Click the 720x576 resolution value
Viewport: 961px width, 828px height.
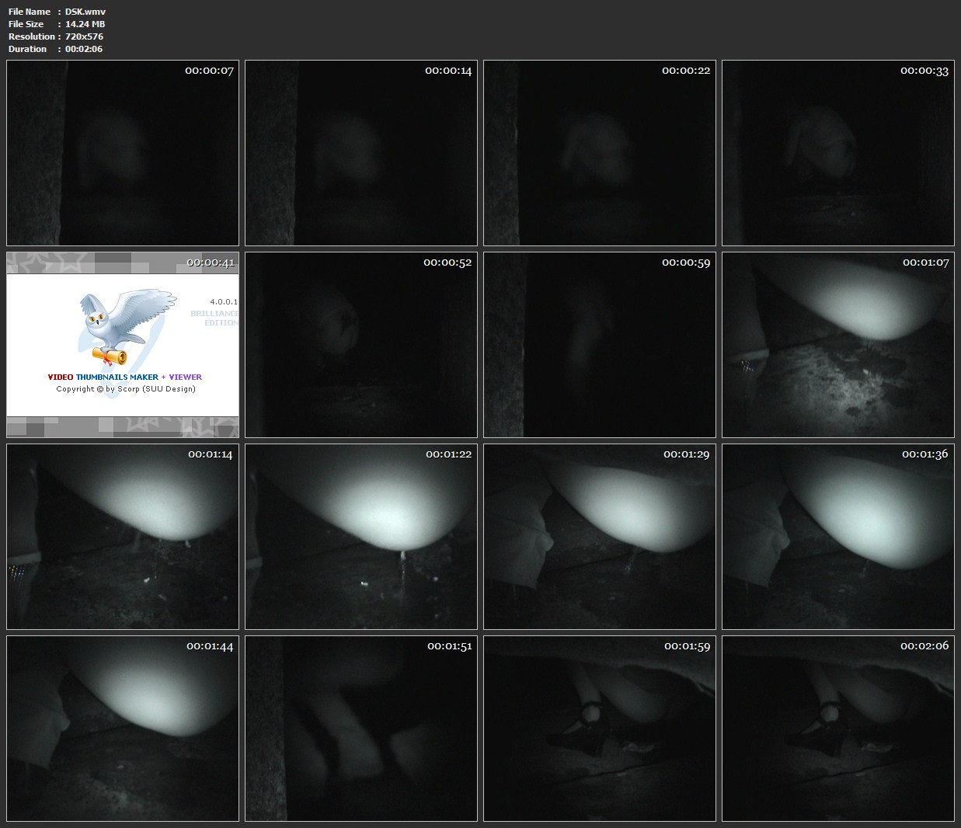coord(84,37)
